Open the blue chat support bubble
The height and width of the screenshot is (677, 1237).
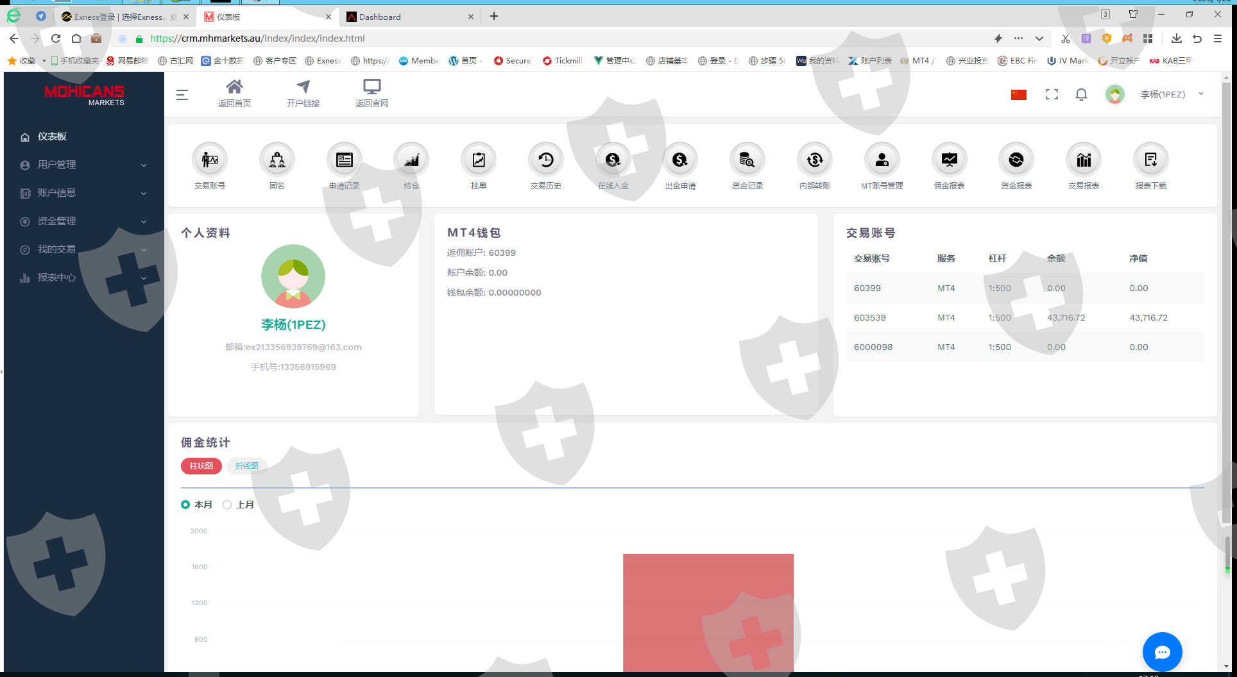(1162, 652)
